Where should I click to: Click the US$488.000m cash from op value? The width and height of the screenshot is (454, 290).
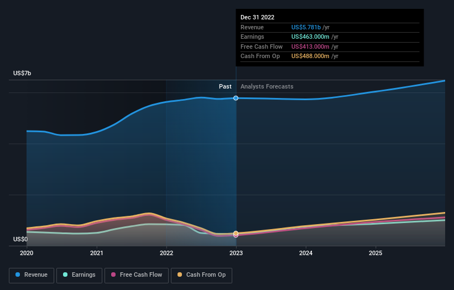pyautogui.click(x=310, y=56)
